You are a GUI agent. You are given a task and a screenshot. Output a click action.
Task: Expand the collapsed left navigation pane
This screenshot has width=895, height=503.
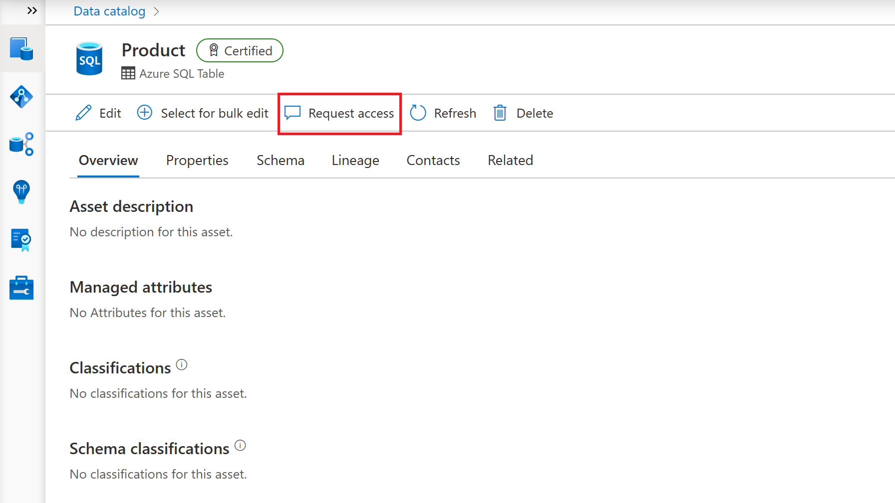click(x=31, y=10)
